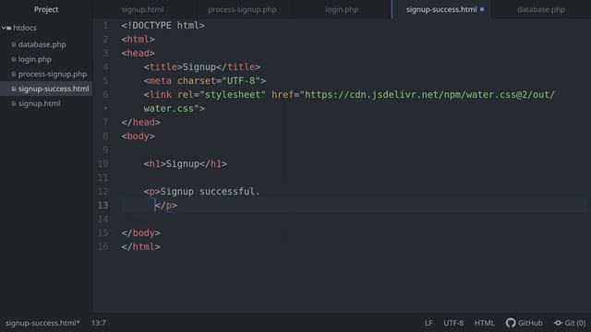Click the opening <body> tag
This screenshot has width=591, height=332.
tap(138, 136)
